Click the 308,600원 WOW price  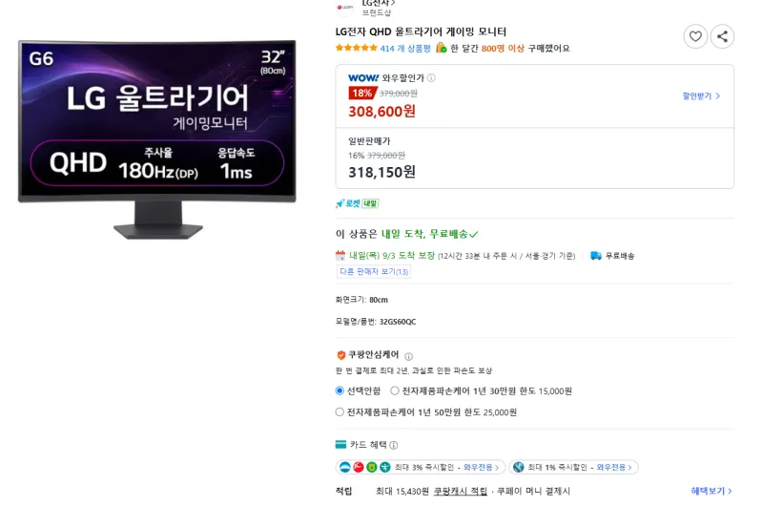[x=382, y=112]
